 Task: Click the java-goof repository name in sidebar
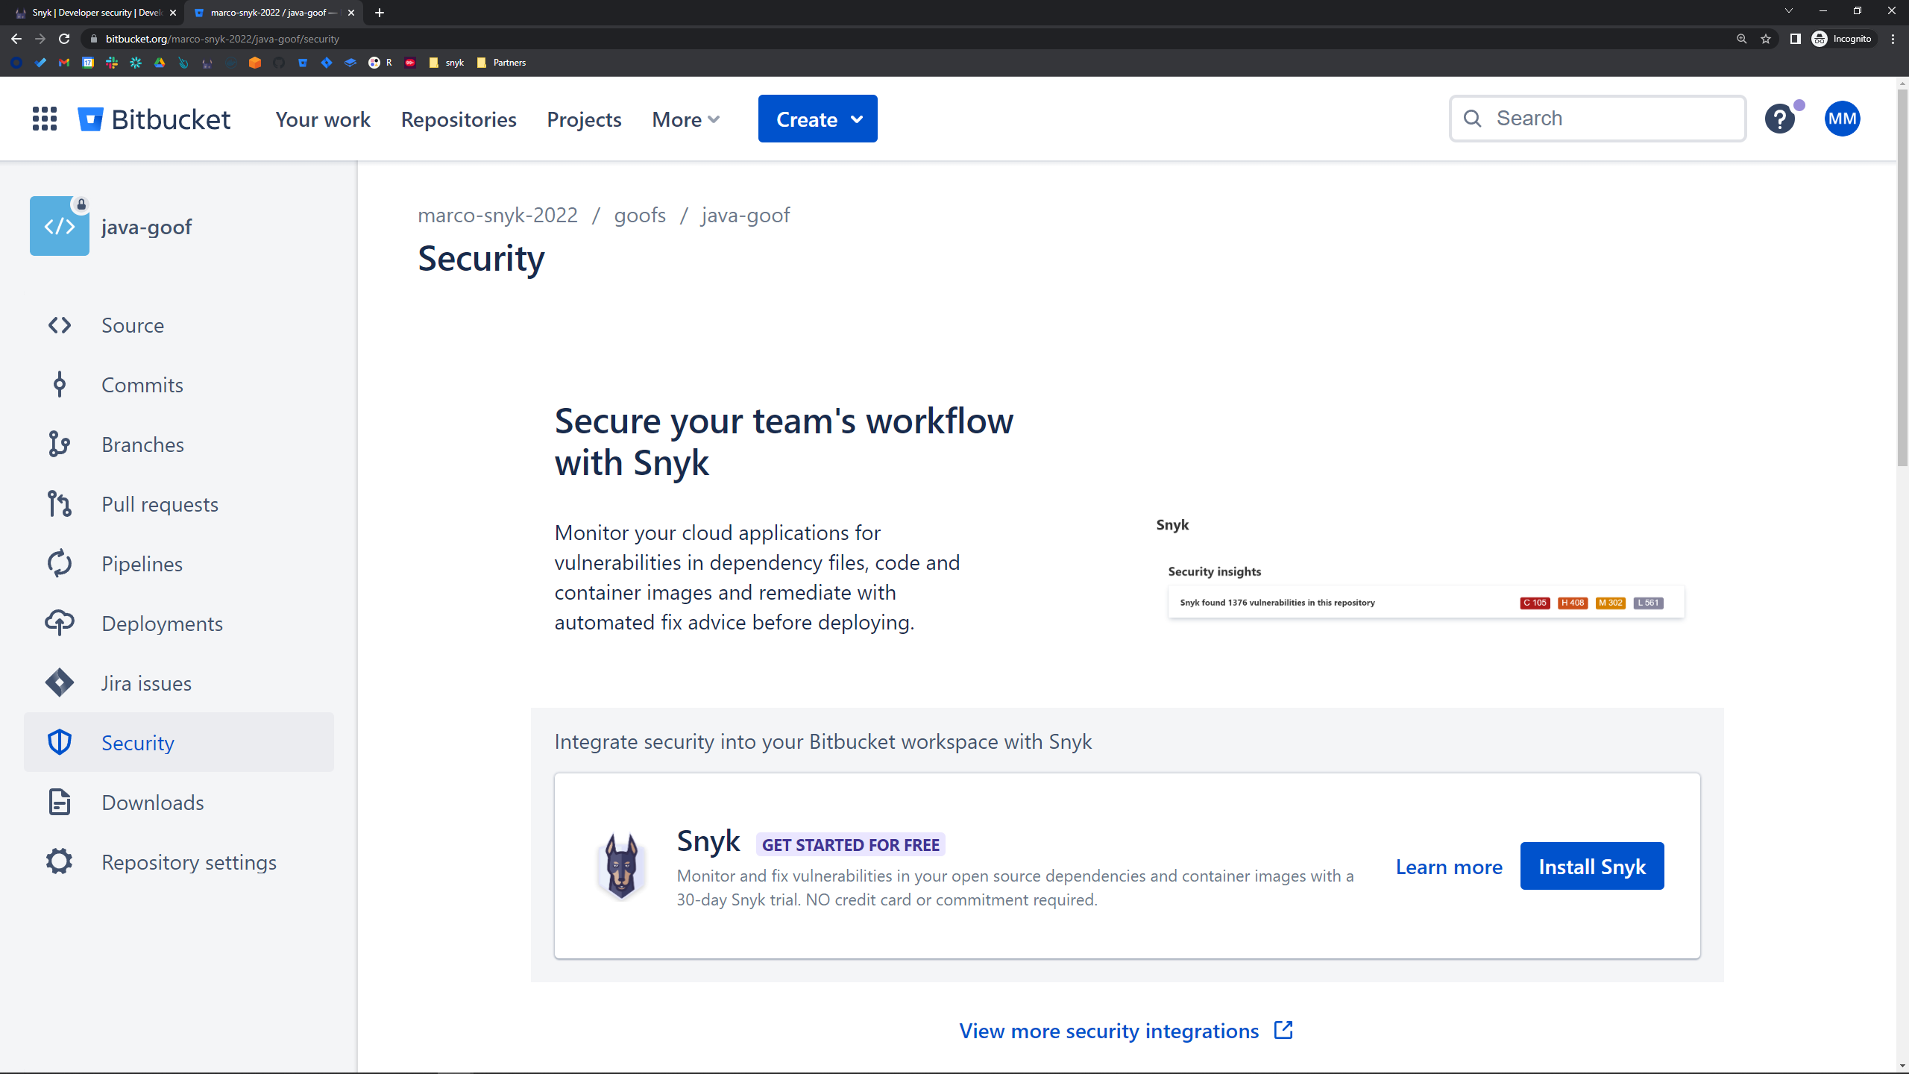point(146,227)
